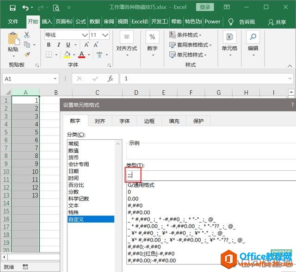Switch to Font (字体) dialog tab
296x272 pixels.
[124, 121]
